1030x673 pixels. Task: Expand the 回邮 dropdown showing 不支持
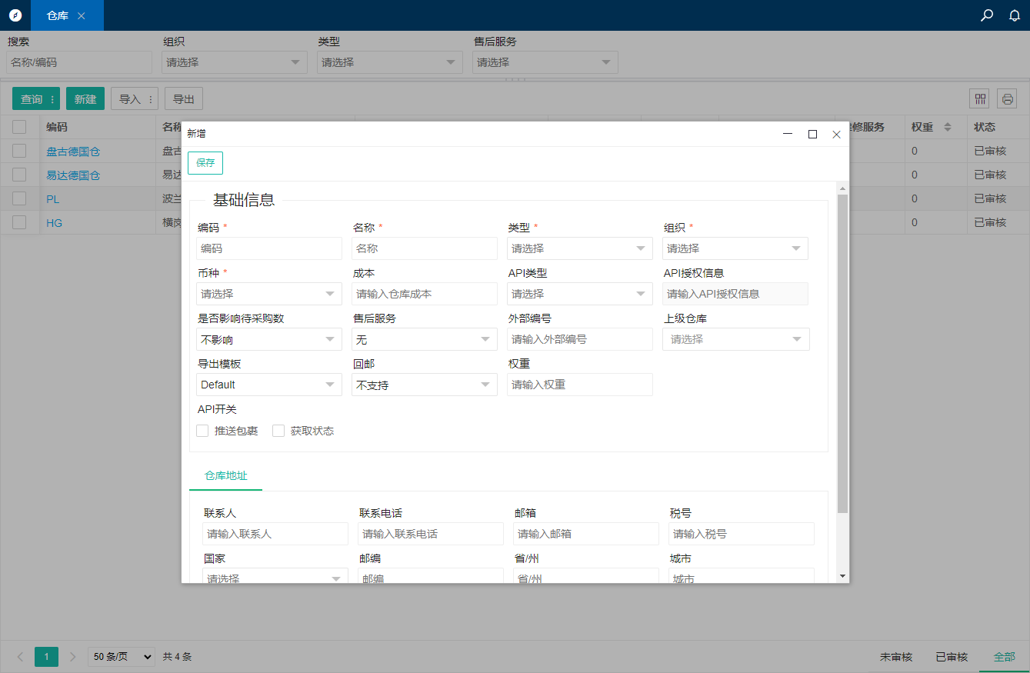pos(424,385)
